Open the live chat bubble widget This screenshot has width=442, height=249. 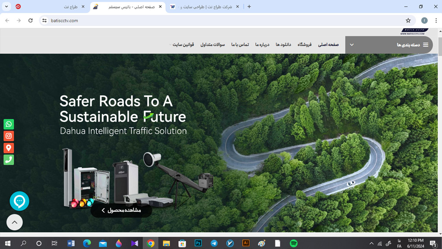point(19,201)
